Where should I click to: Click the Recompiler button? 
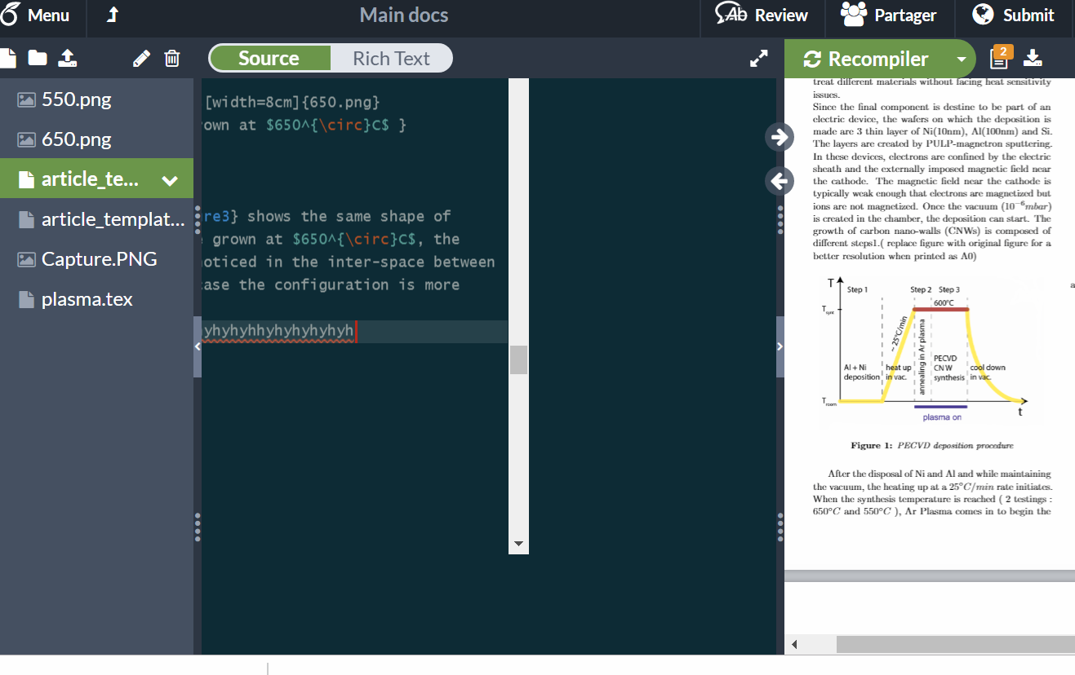point(866,59)
